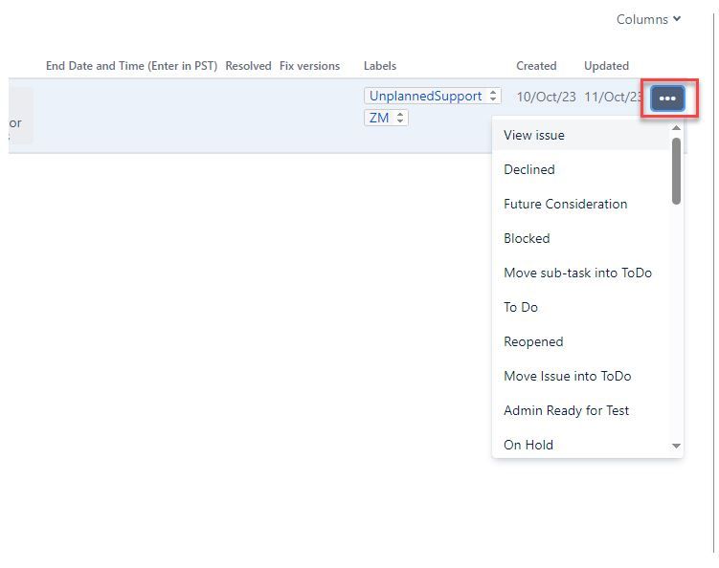
Task: Choose Admin Ready for Test
Action: tap(580, 410)
